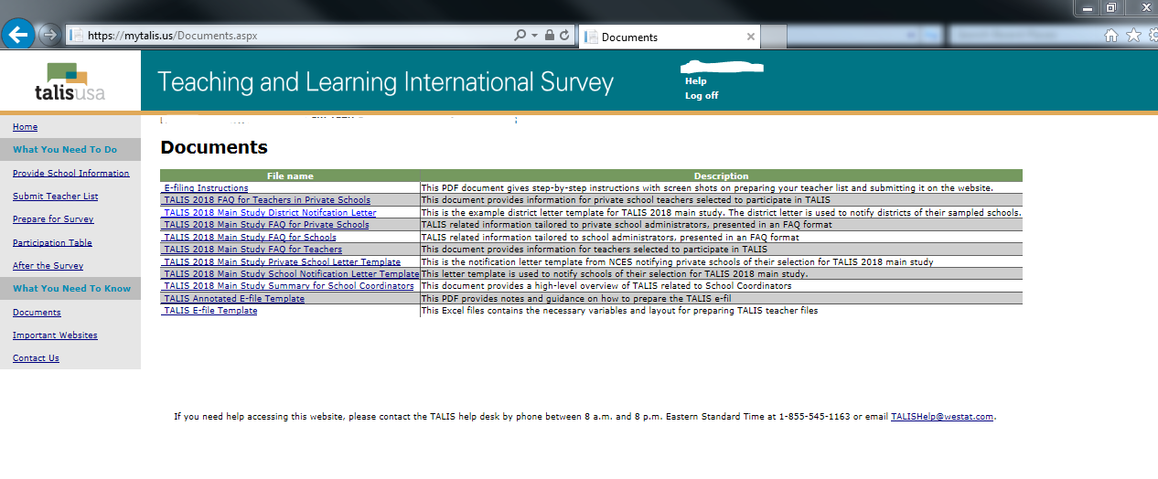Open Contact Us in sidebar
Screen dimensions: 1158x479
(36, 358)
